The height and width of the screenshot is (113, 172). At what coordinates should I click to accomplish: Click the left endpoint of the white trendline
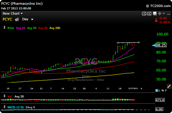[118, 43]
